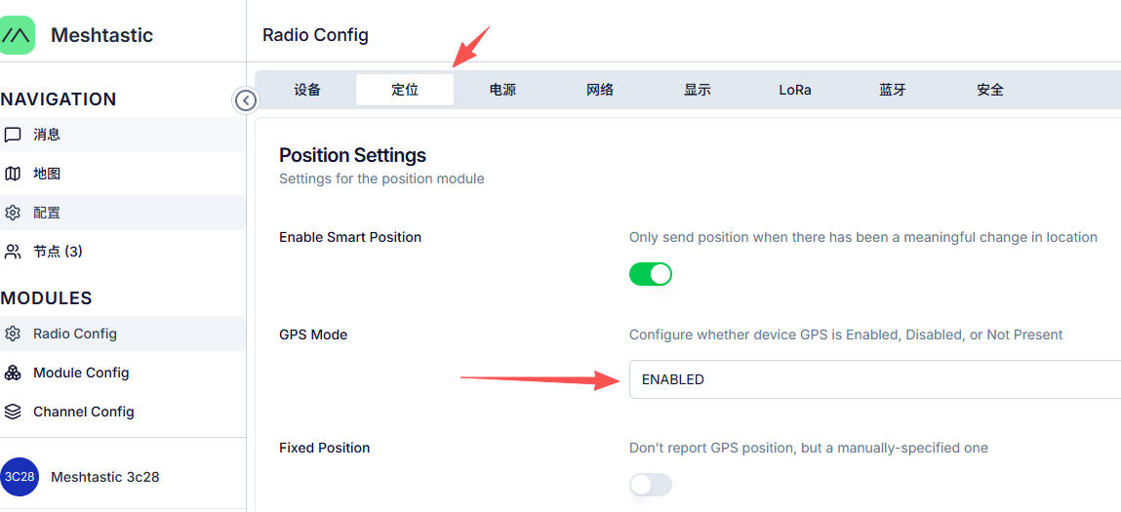1121x512 pixels.
Task: Turn on the Fixed Position toggle
Action: point(651,485)
